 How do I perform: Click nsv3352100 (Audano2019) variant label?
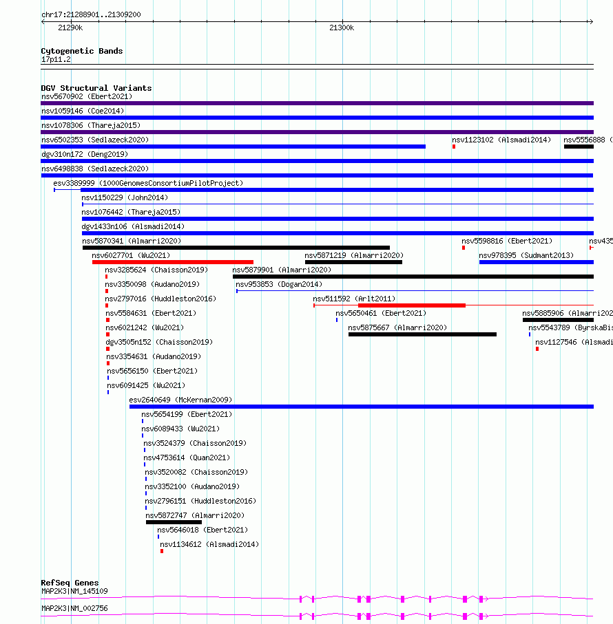point(192,486)
